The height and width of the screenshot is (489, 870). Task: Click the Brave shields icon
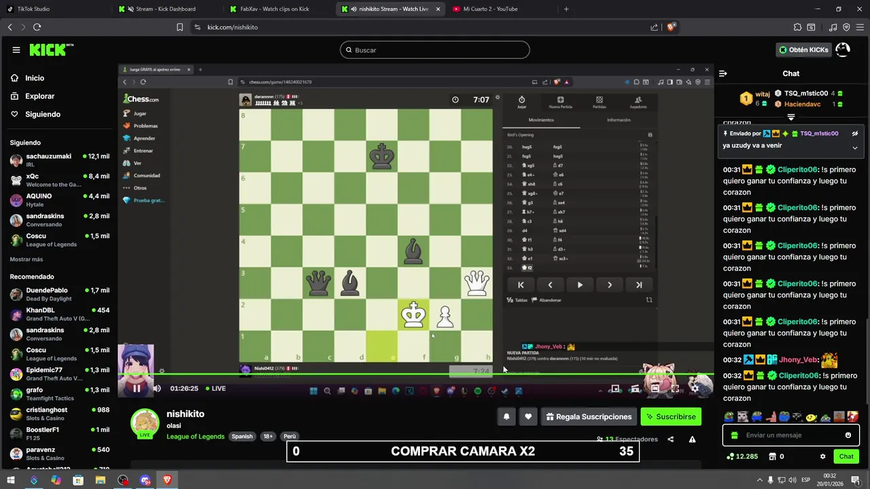click(671, 27)
